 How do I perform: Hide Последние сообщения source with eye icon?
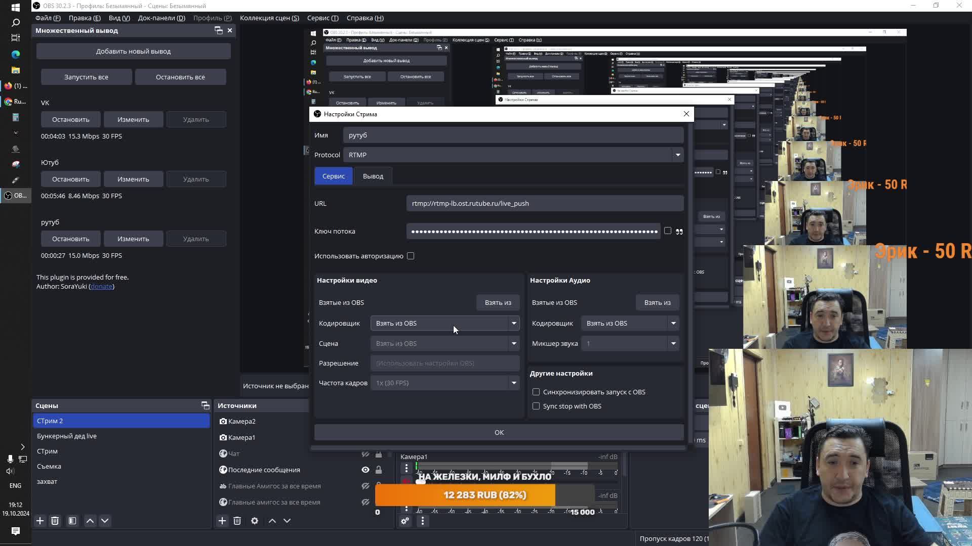[365, 470]
